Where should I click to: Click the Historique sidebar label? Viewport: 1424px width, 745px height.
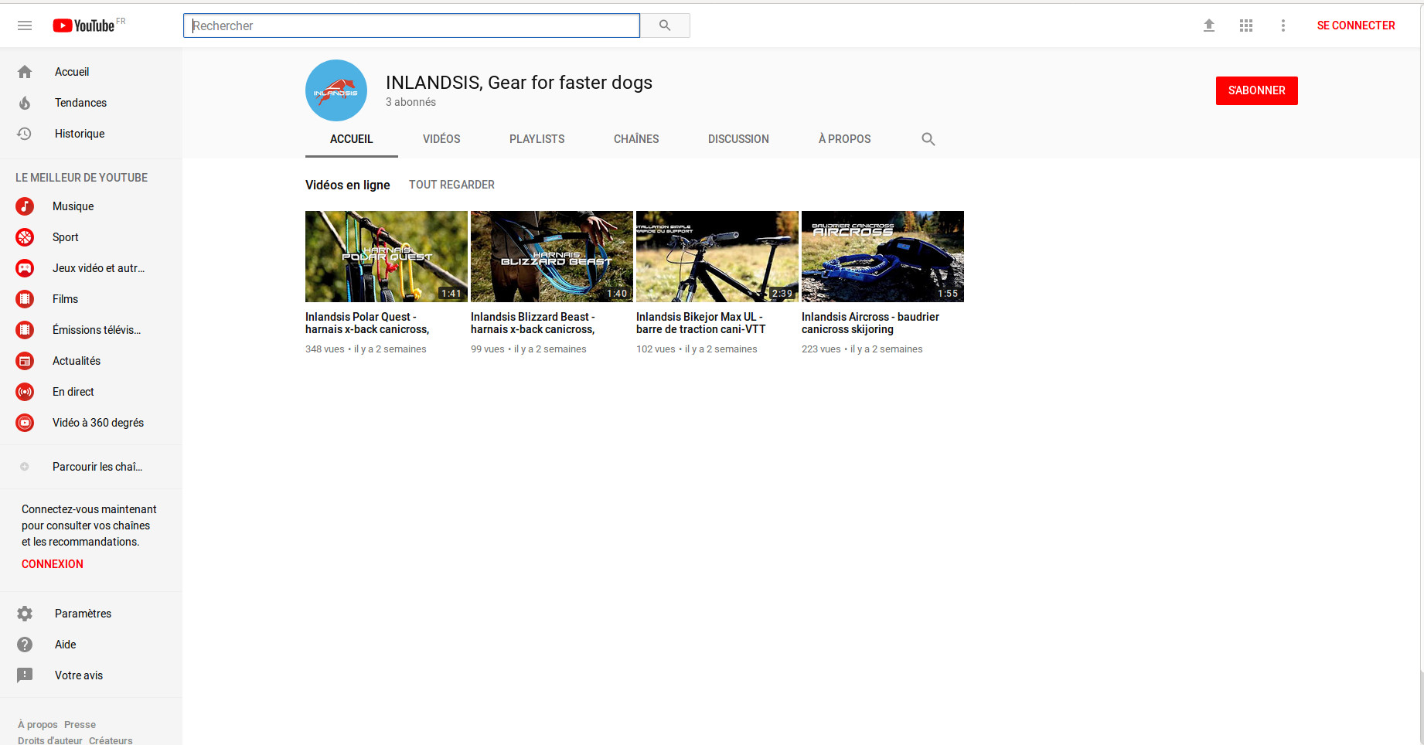pyautogui.click(x=80, y=134)
